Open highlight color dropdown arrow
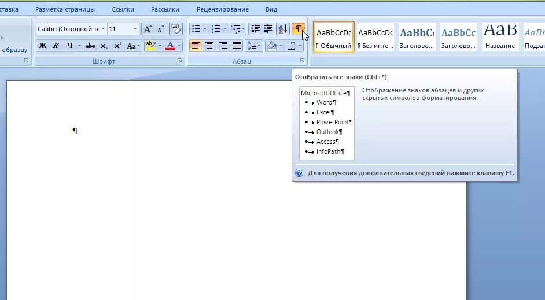 160,46
